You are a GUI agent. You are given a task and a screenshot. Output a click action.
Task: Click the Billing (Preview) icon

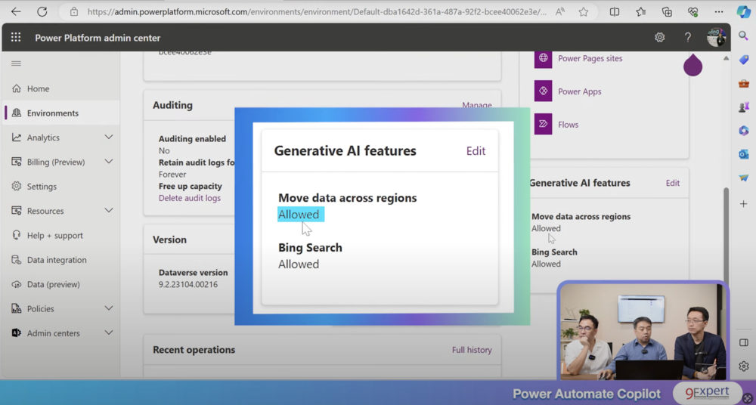point(17,162)
